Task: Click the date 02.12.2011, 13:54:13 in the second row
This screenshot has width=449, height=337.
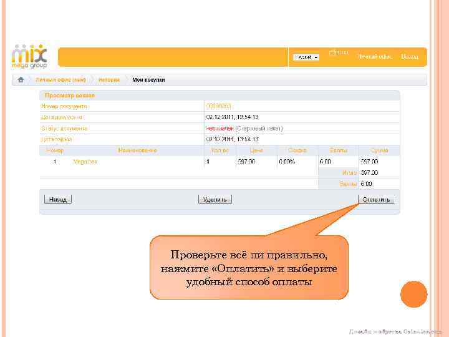Action: pos(232,117)
